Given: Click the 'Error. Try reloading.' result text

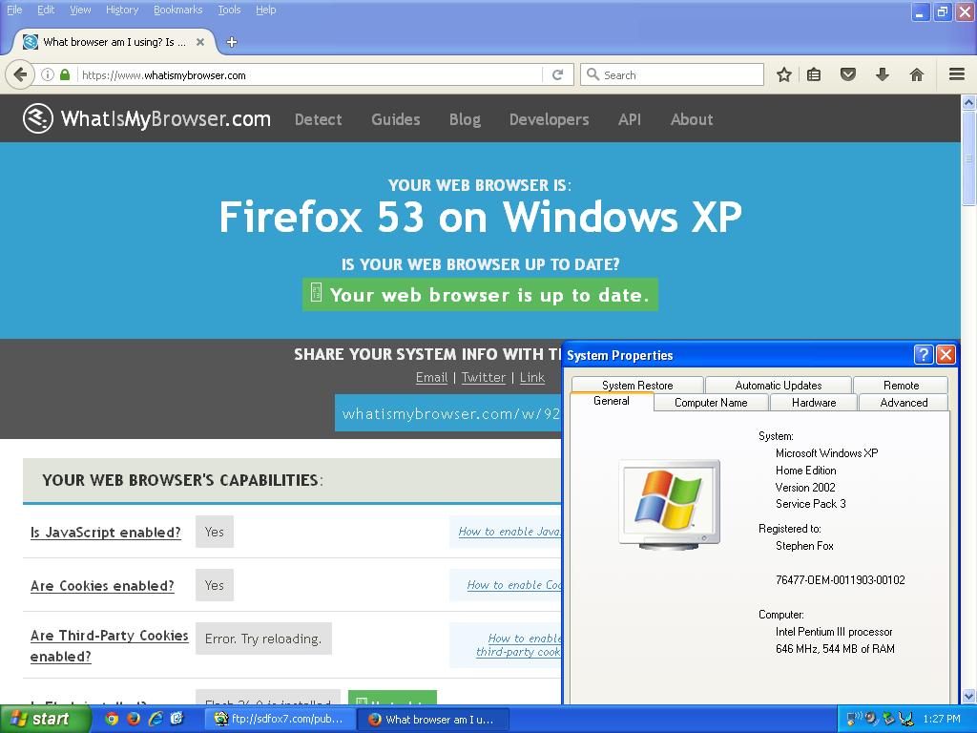Looking at the screenshot, I should (x=263, y=639).
